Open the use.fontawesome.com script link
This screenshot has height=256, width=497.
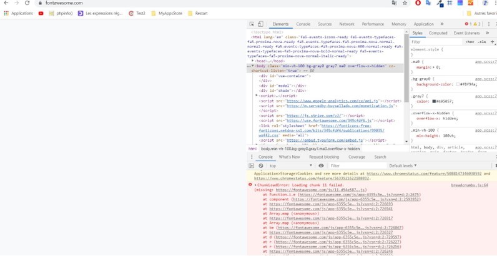tap(329, 121)
